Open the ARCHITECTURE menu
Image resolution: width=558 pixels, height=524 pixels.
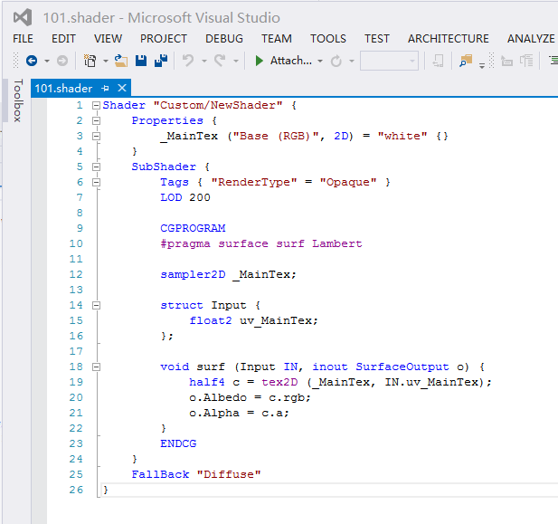click(449, 39)
